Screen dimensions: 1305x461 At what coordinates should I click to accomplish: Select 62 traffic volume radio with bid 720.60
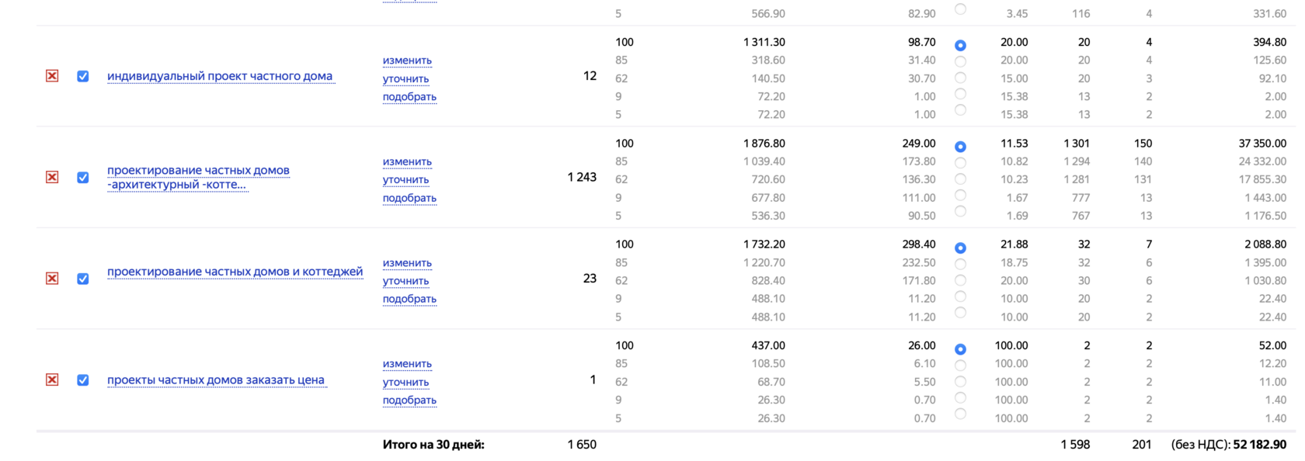[961, 179]
